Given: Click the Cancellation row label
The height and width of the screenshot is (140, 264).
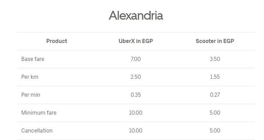Looking at the screenshot, I should 37,130.
